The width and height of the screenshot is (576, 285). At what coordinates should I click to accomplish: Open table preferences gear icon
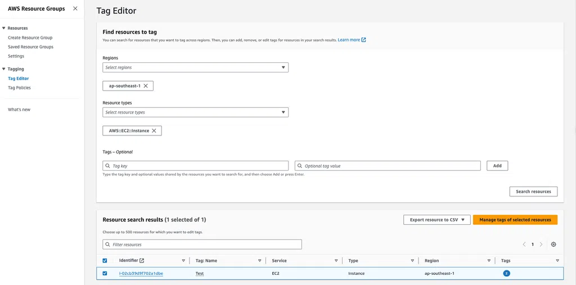click(x=553, y=244)
